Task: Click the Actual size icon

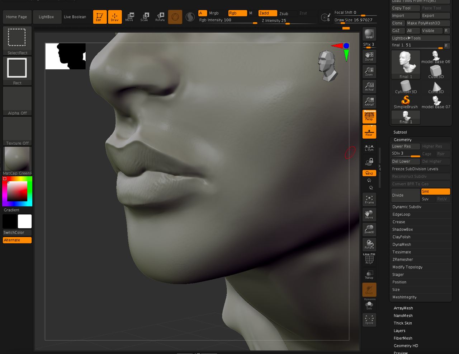Action: pos(369,86)
